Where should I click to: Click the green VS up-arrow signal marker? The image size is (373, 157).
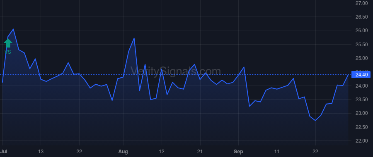pos(8,43)
